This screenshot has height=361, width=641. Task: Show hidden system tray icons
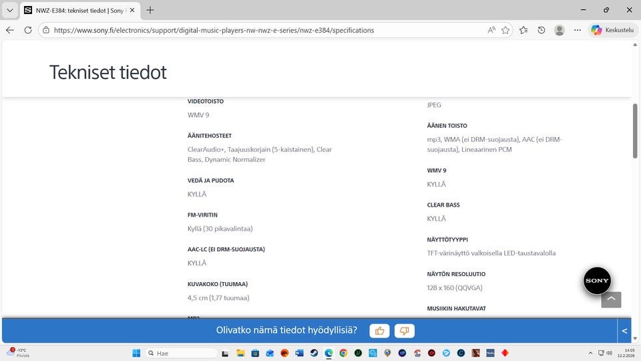tap(590, 353)
